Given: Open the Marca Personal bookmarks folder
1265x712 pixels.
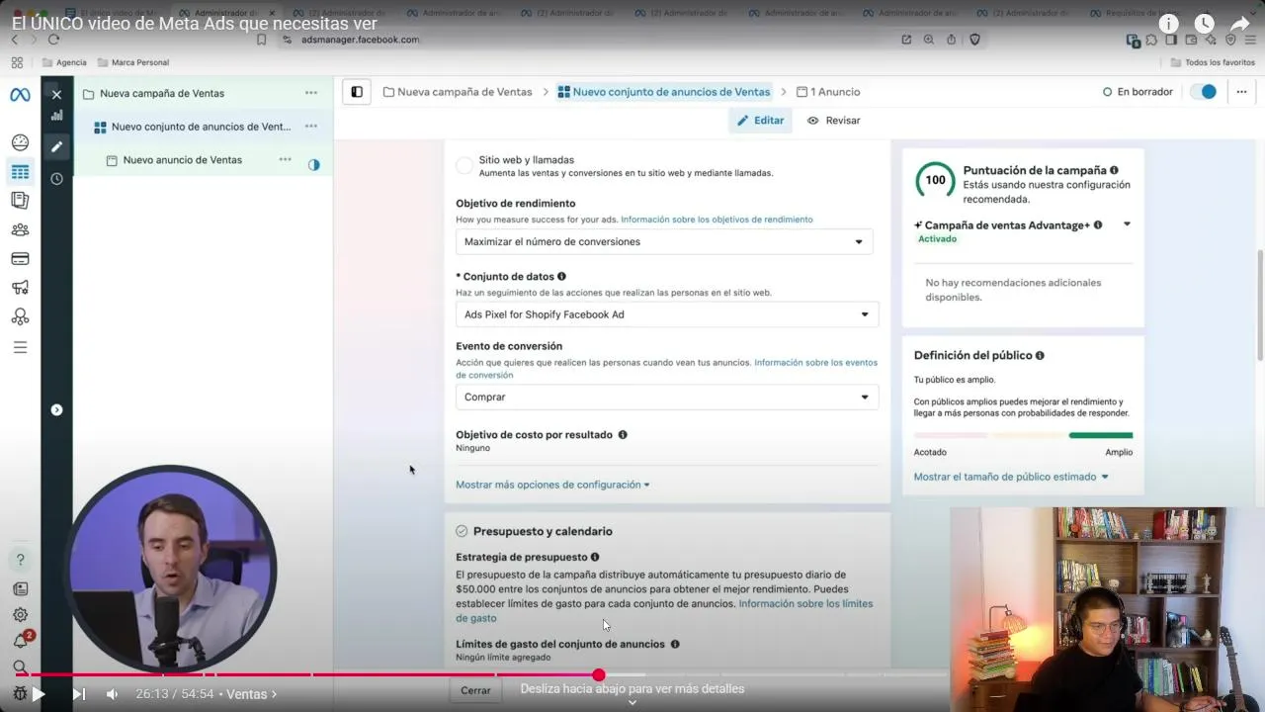Looking at the screenshot, I should click(x=133, y=62).
